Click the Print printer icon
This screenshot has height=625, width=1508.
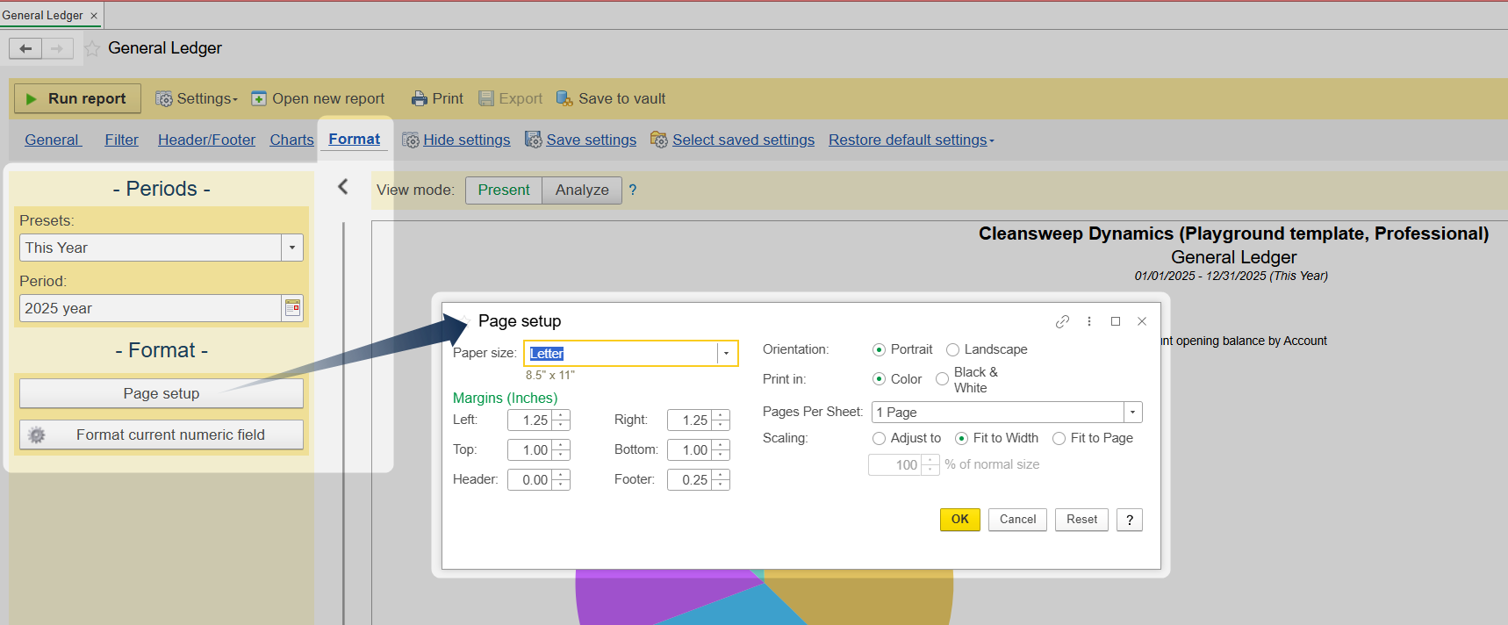pyautogui.click(x=420, y=99)
